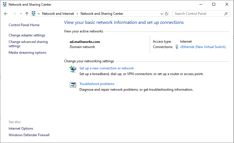Select Network and Sharing Center breadcrumb
Viewport: 234px width, 143px height.
[x=102, y=14]
